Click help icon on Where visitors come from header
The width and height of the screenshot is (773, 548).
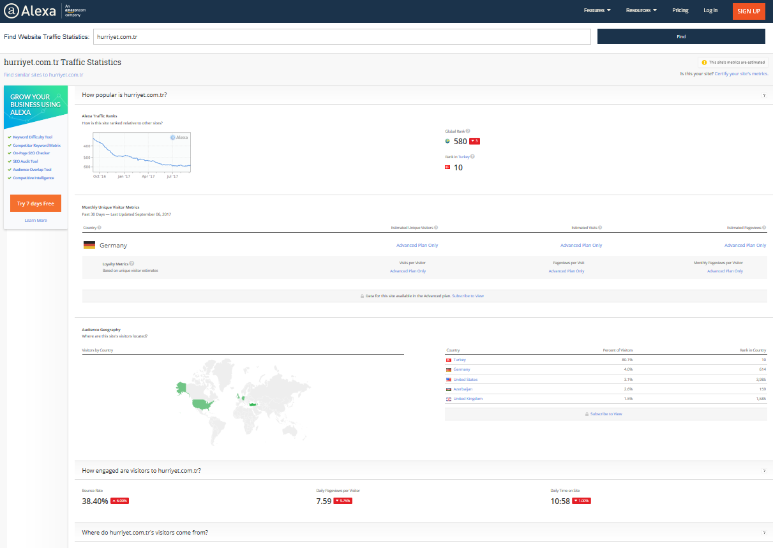click(764, 533)
